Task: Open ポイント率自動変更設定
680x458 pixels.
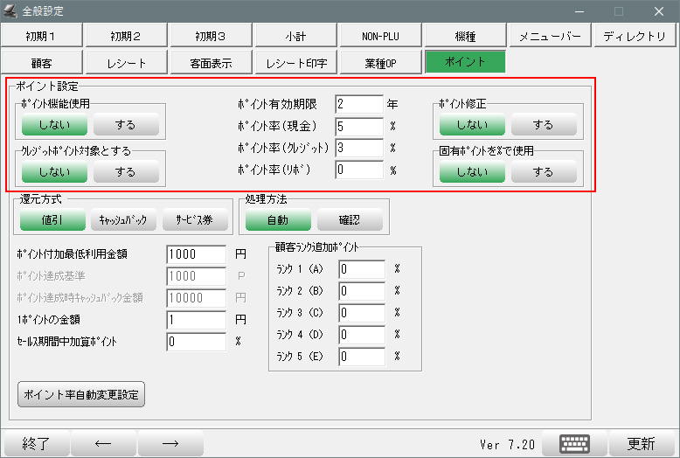Action: tap(80, 394)
